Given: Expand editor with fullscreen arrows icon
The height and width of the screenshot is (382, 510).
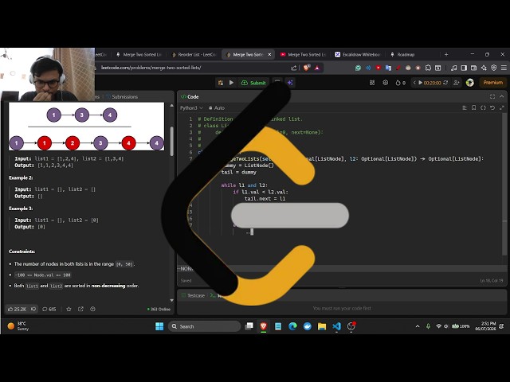Looking at the screenshot, I should pos(502,108).
